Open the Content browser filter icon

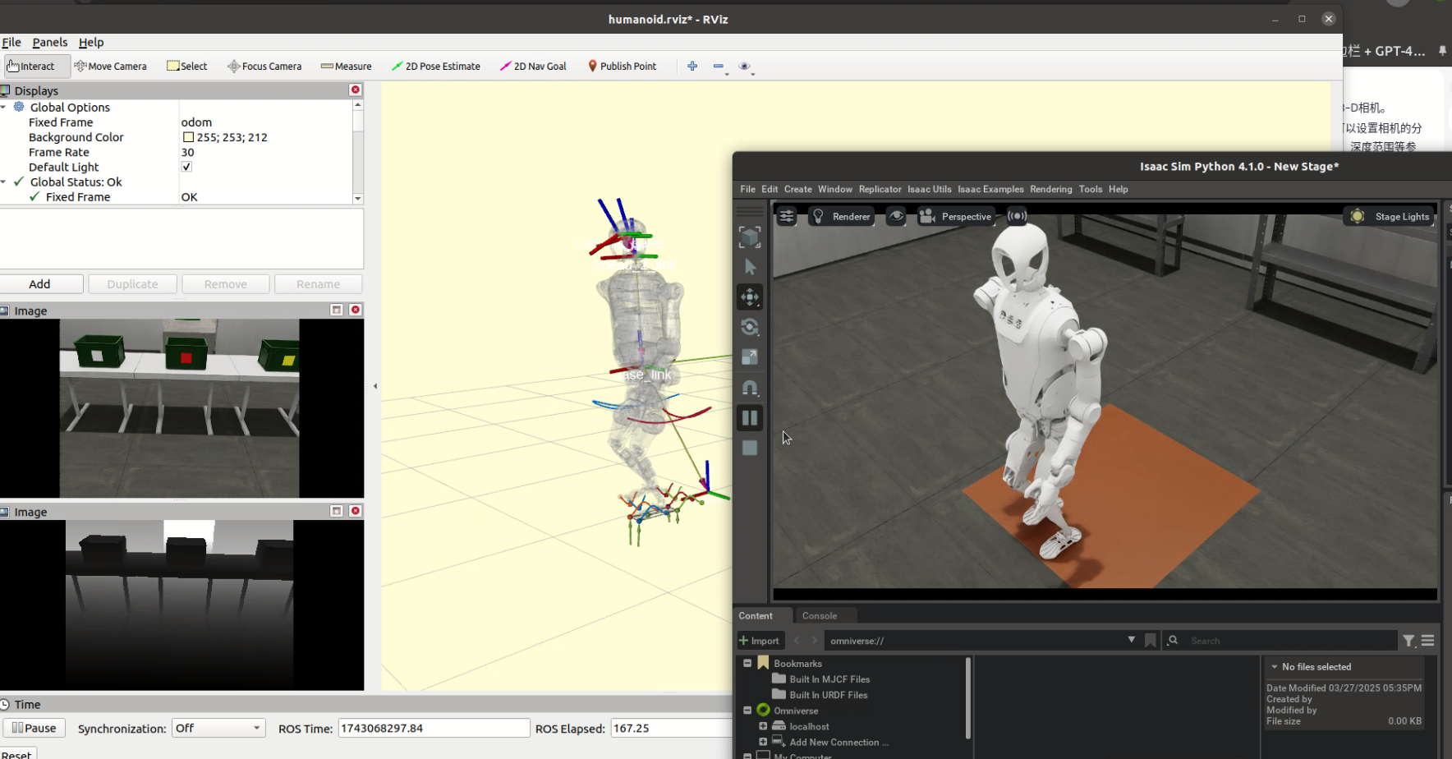1408,641
